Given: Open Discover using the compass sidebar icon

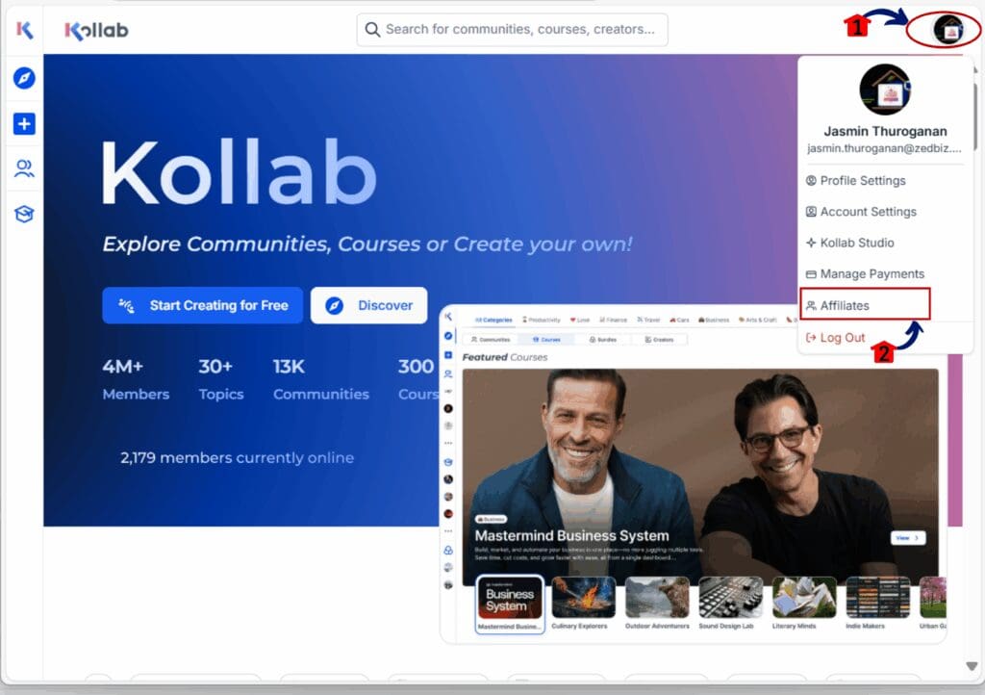Looking at the screenshot, I should coord(23,78).
